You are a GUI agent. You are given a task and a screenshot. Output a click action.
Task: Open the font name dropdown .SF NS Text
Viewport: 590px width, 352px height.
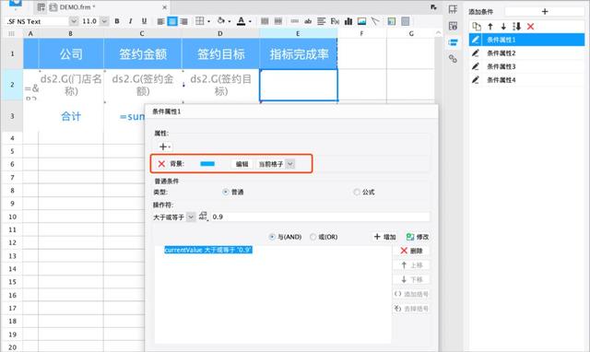[x=74, y=21]
